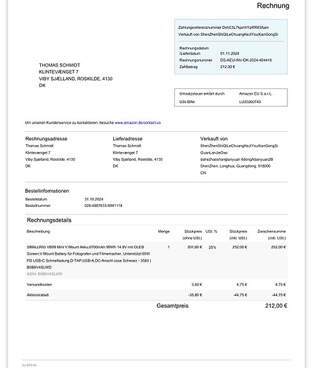
Task: Click "dahezhaoshanglanyuan 6dongAdanyuan2B" line
Action: coord(236,159)
